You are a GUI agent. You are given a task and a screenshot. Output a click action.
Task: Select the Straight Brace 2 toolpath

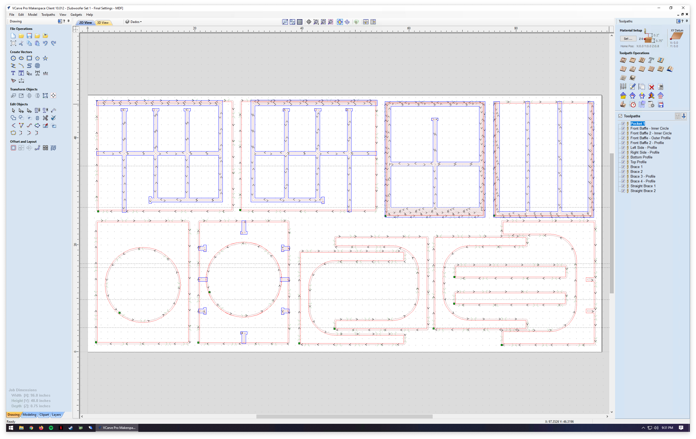click(643, 191)
